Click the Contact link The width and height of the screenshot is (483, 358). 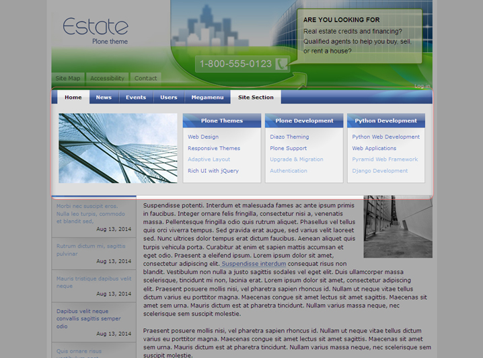tap(146, 78)
